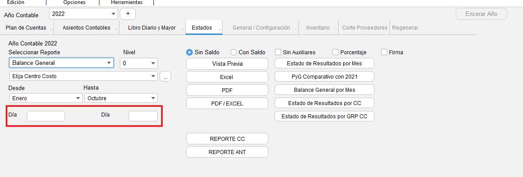The image size is (523, 177).
Task: Click the plus button beside year selector
Action: [x=127, y=14]
